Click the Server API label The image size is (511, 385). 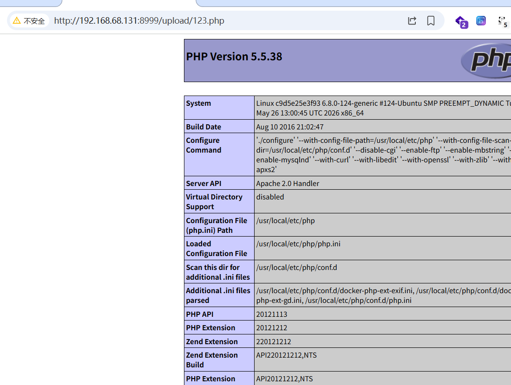click(x=203, y=183)
